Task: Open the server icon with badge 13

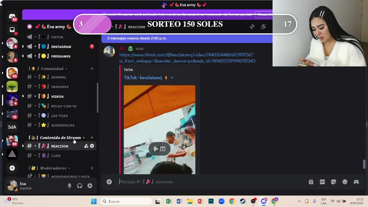Action: 12,114
